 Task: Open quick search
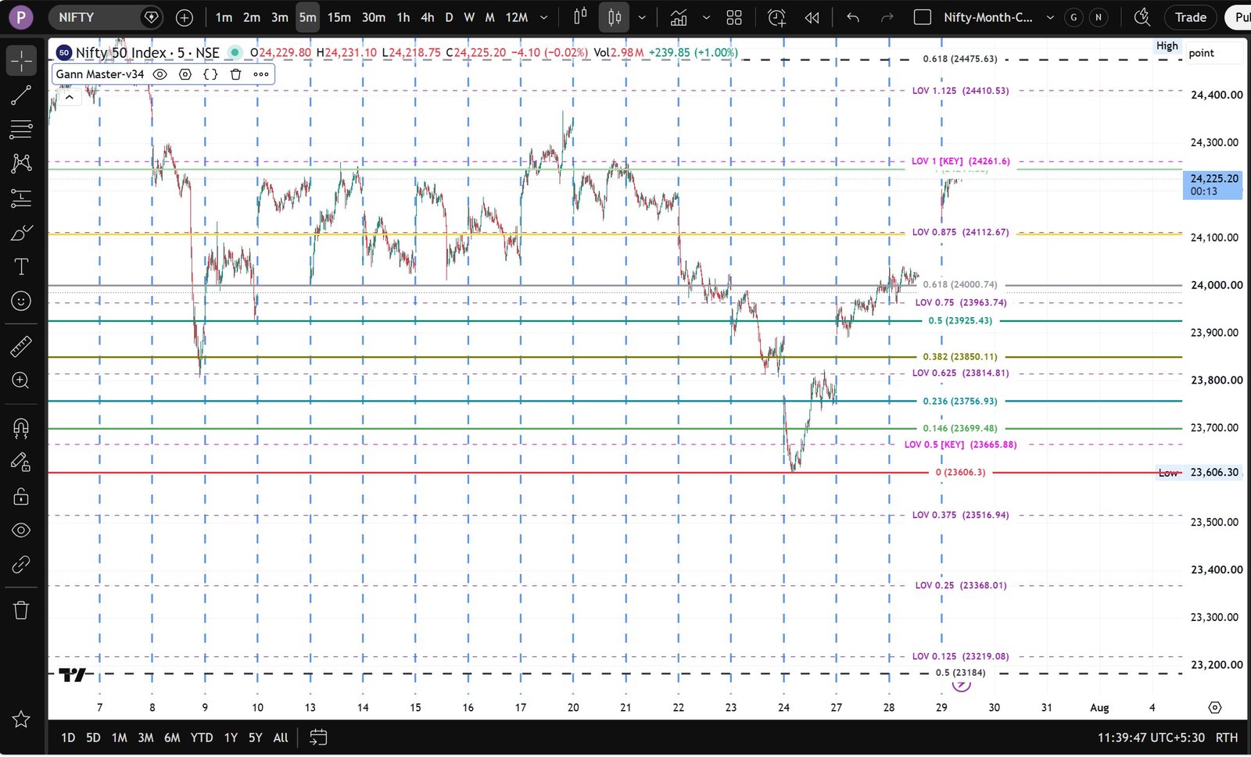pos(1142,17)
